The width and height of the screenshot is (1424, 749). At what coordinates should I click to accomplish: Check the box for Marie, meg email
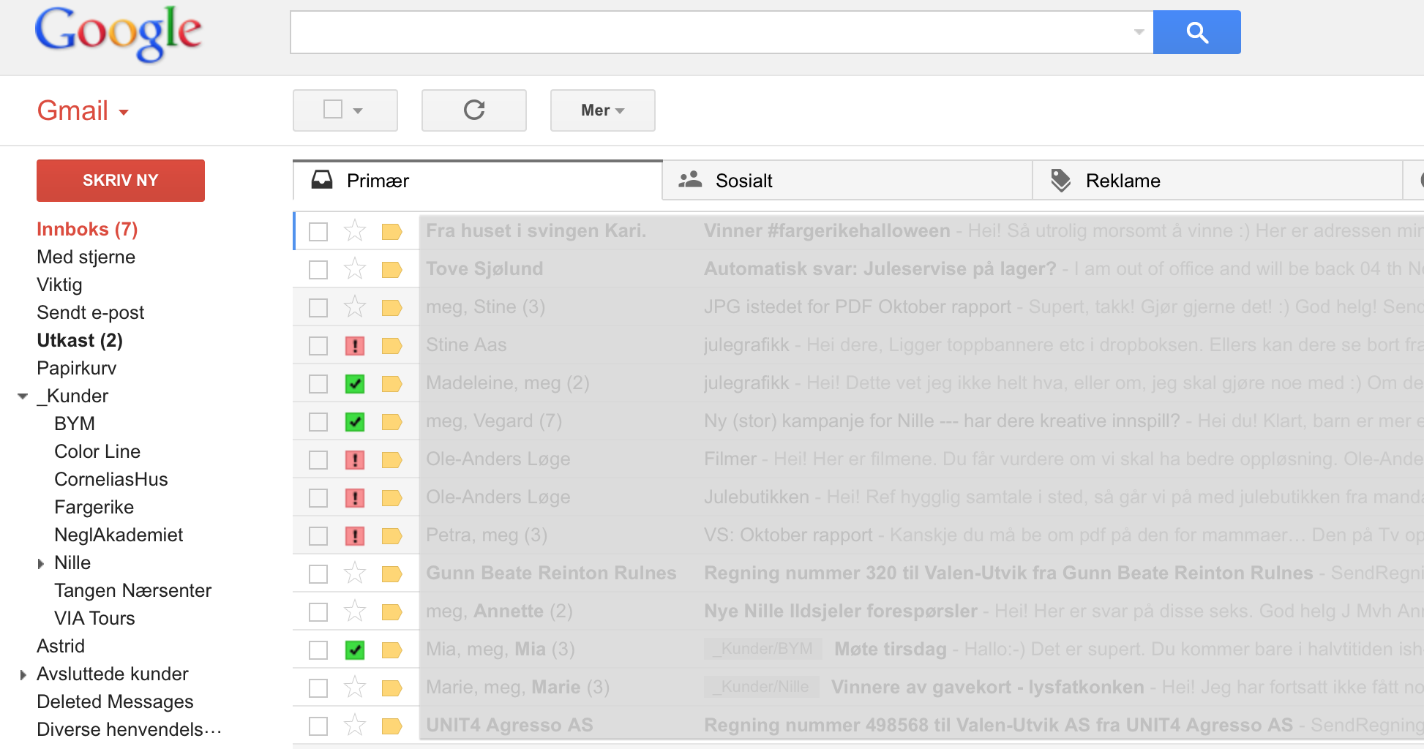click(318, 688)
